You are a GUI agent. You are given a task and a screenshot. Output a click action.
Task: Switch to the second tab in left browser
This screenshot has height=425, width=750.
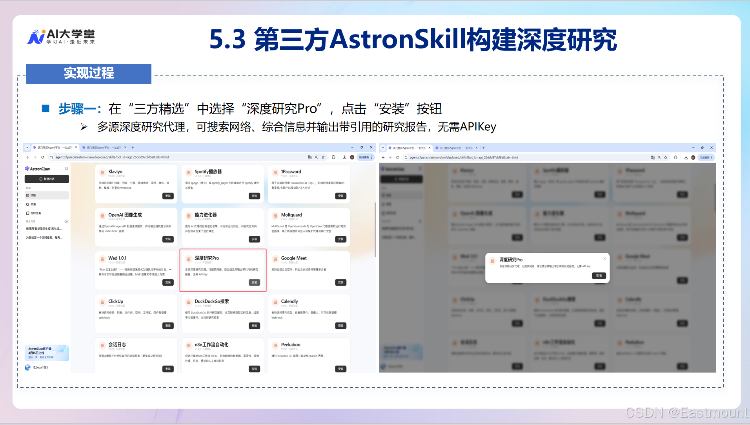(x=104, y=148)
